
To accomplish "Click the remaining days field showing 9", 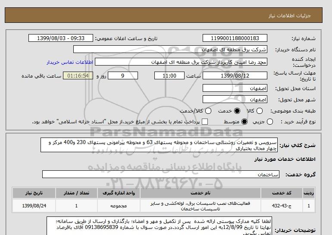I will [x=123, y=75].
